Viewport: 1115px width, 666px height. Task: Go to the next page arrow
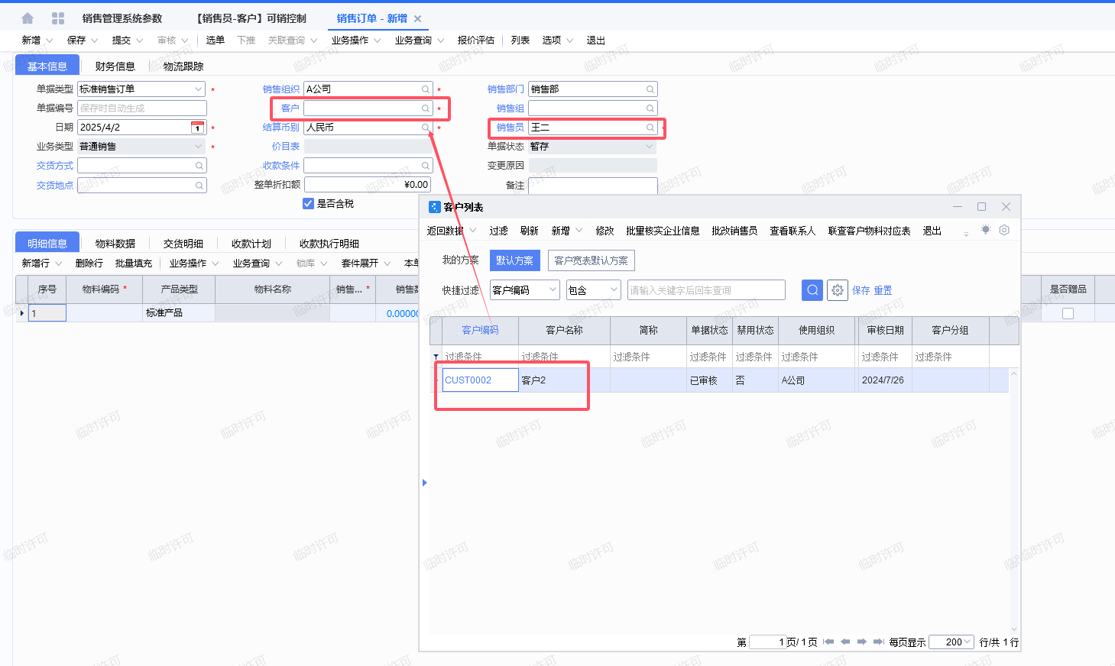coord(862,642)
